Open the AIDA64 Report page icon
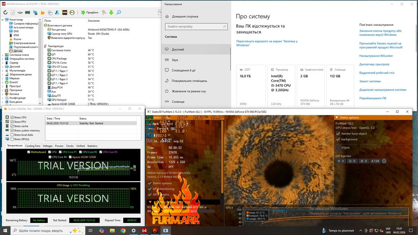The width and height of the screenshot is (418, 235). [13, 13]
